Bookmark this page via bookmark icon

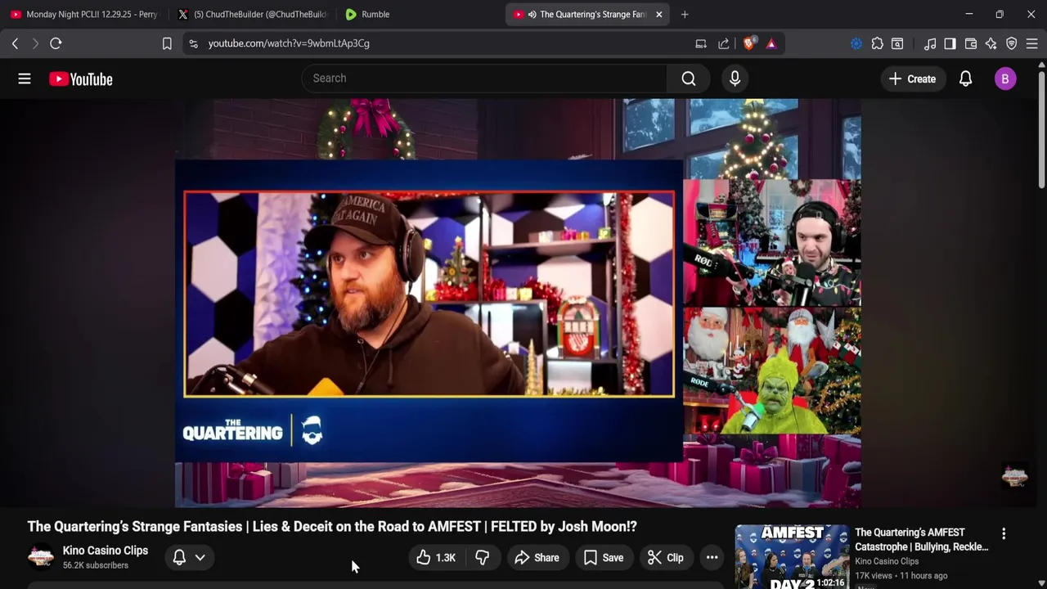coord(167,43)
